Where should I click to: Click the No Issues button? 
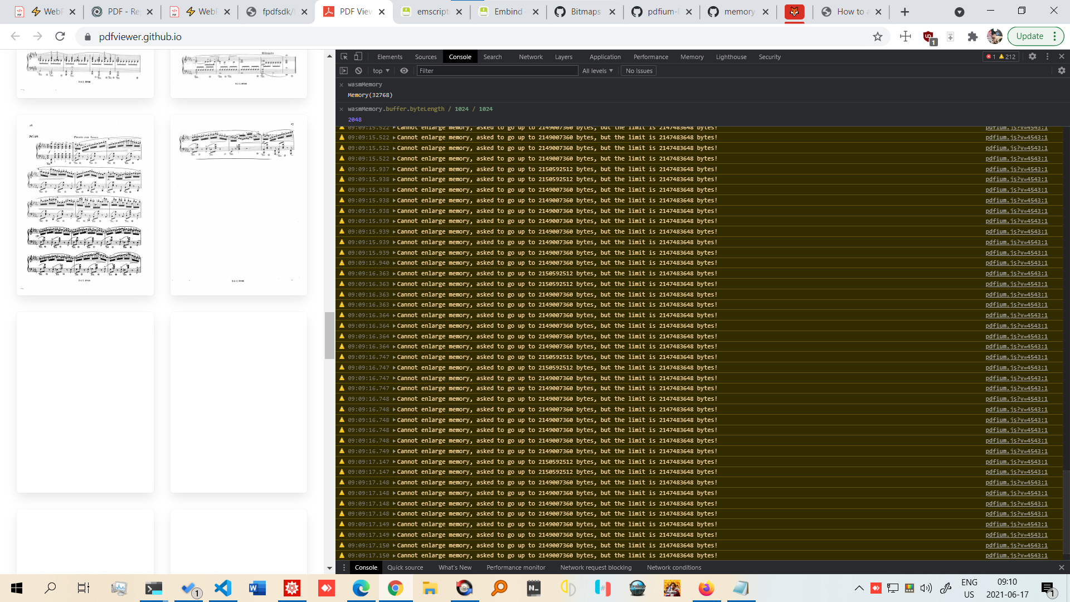pyautogui.click(x=639, y=71)
